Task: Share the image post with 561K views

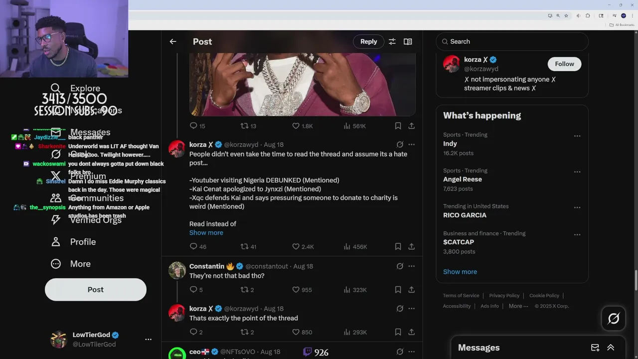Action: pos(412,126)
